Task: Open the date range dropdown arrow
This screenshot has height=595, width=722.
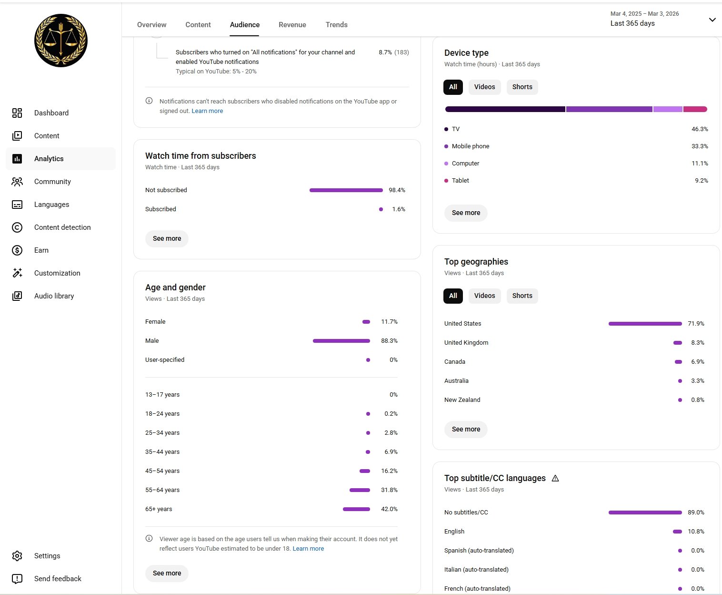Action: pos(712,20)
